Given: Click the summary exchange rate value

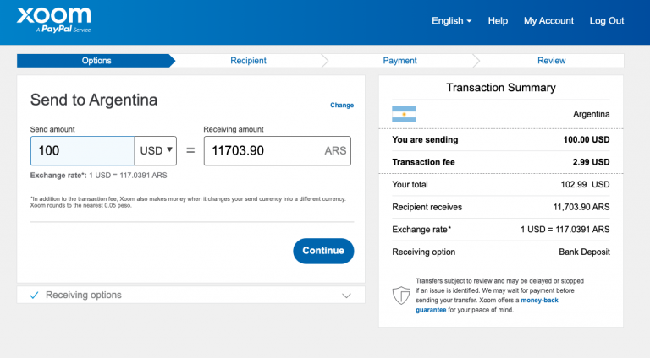Looking at the screenshot, I should point(565,230).
